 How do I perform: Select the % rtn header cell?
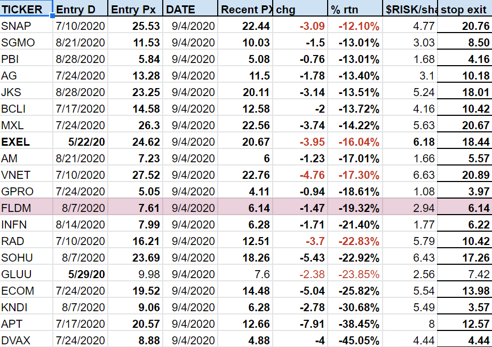tap(355, 9)
